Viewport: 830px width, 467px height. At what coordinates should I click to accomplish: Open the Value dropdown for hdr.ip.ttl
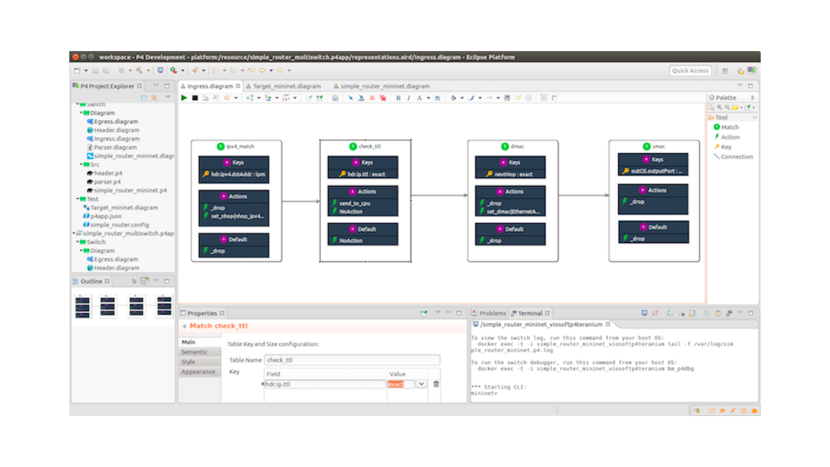coord(421,384)
